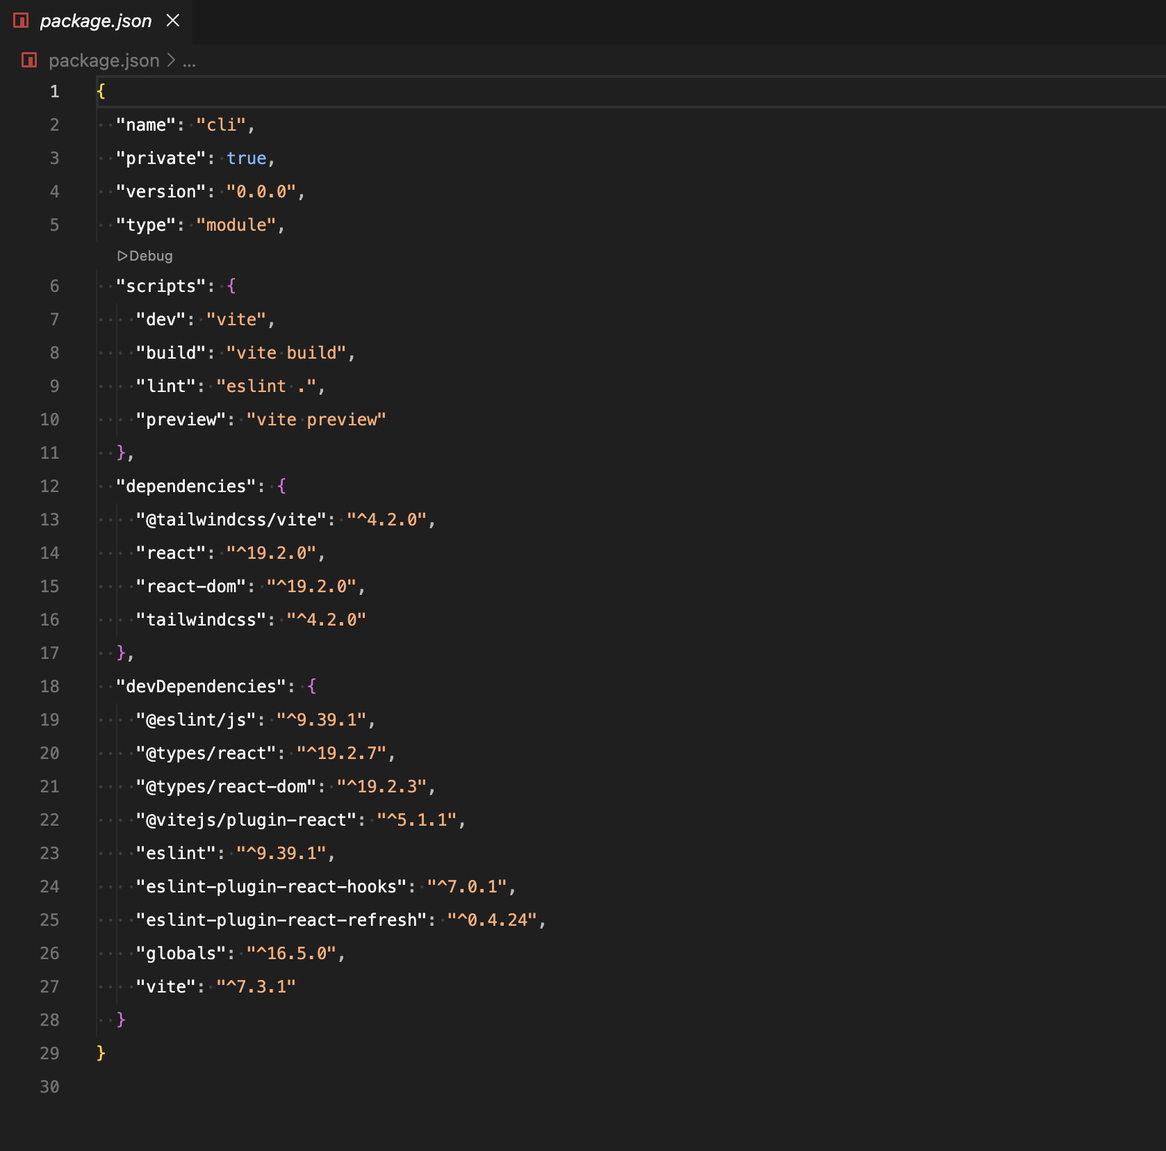
Task: Click the npm file icon in tab
Action: [x=21, y=21]
